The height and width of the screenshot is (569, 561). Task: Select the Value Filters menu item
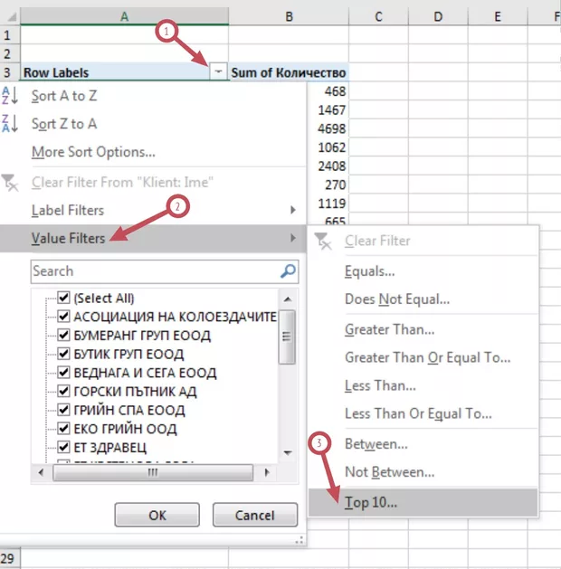(152, 238)
